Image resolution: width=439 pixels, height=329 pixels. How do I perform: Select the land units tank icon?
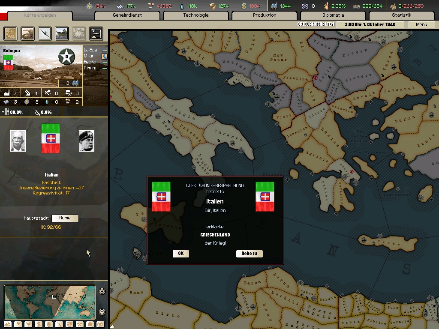27,33
